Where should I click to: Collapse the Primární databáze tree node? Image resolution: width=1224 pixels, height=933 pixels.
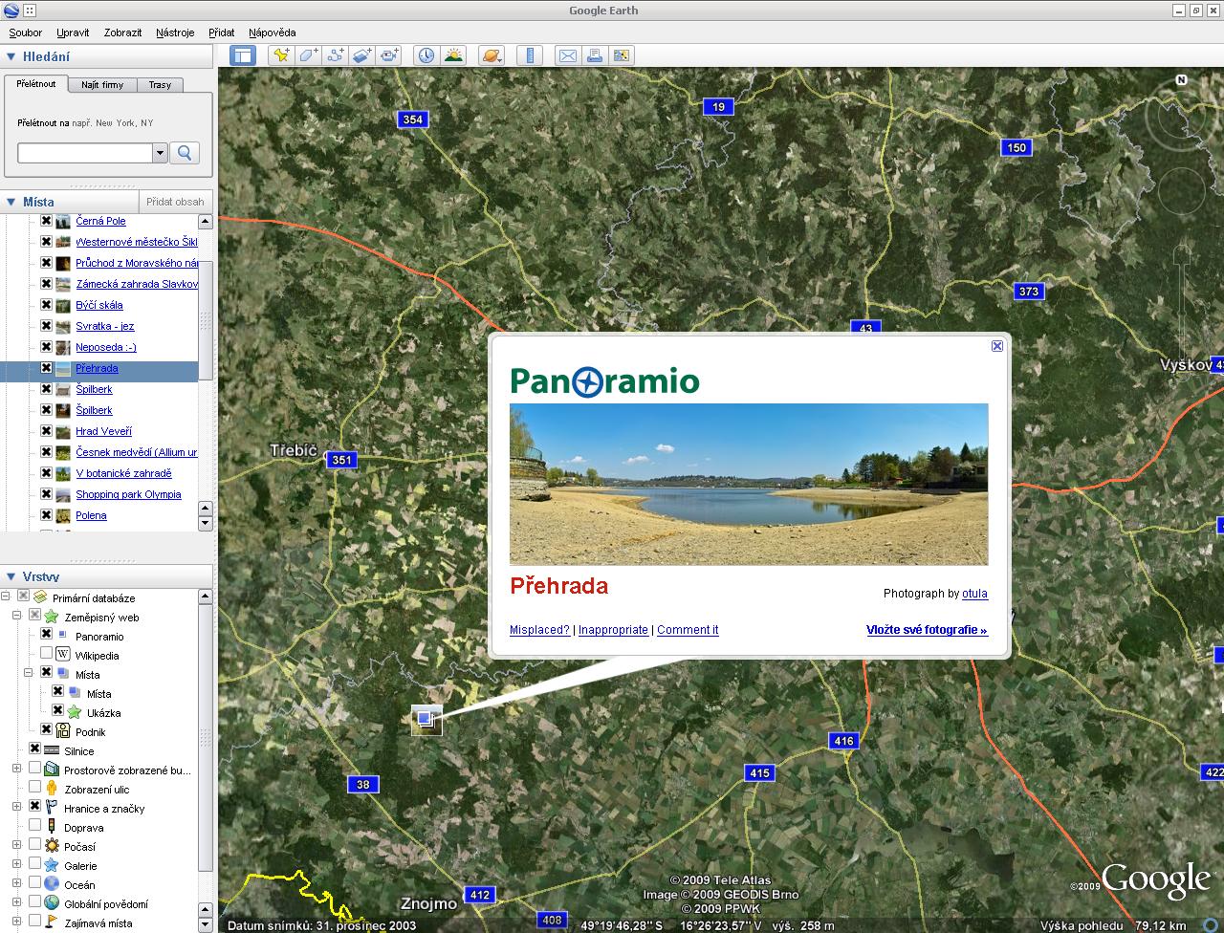[5, 597]
